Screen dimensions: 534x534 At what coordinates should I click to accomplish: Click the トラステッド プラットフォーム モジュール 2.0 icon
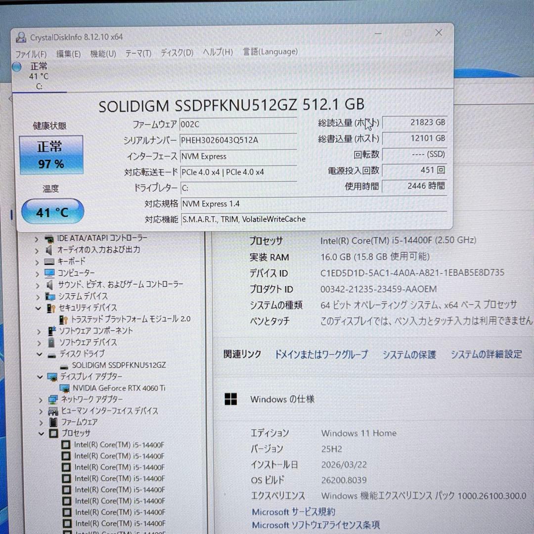(x=64, y=319)
